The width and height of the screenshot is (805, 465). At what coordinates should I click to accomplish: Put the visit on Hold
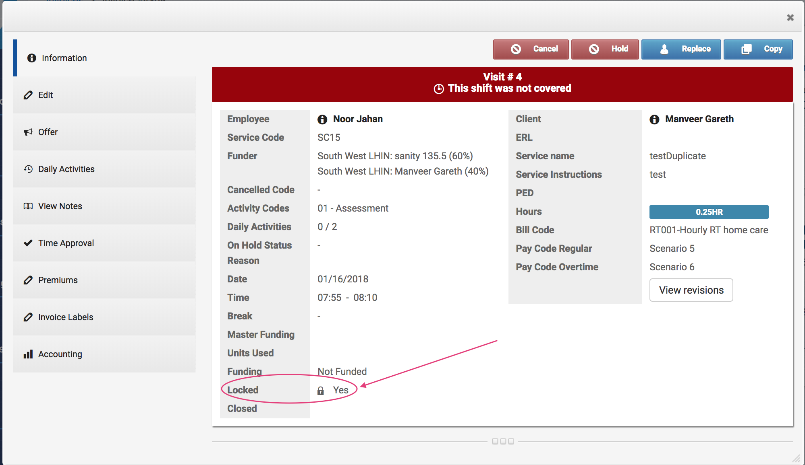click(605, 49)
